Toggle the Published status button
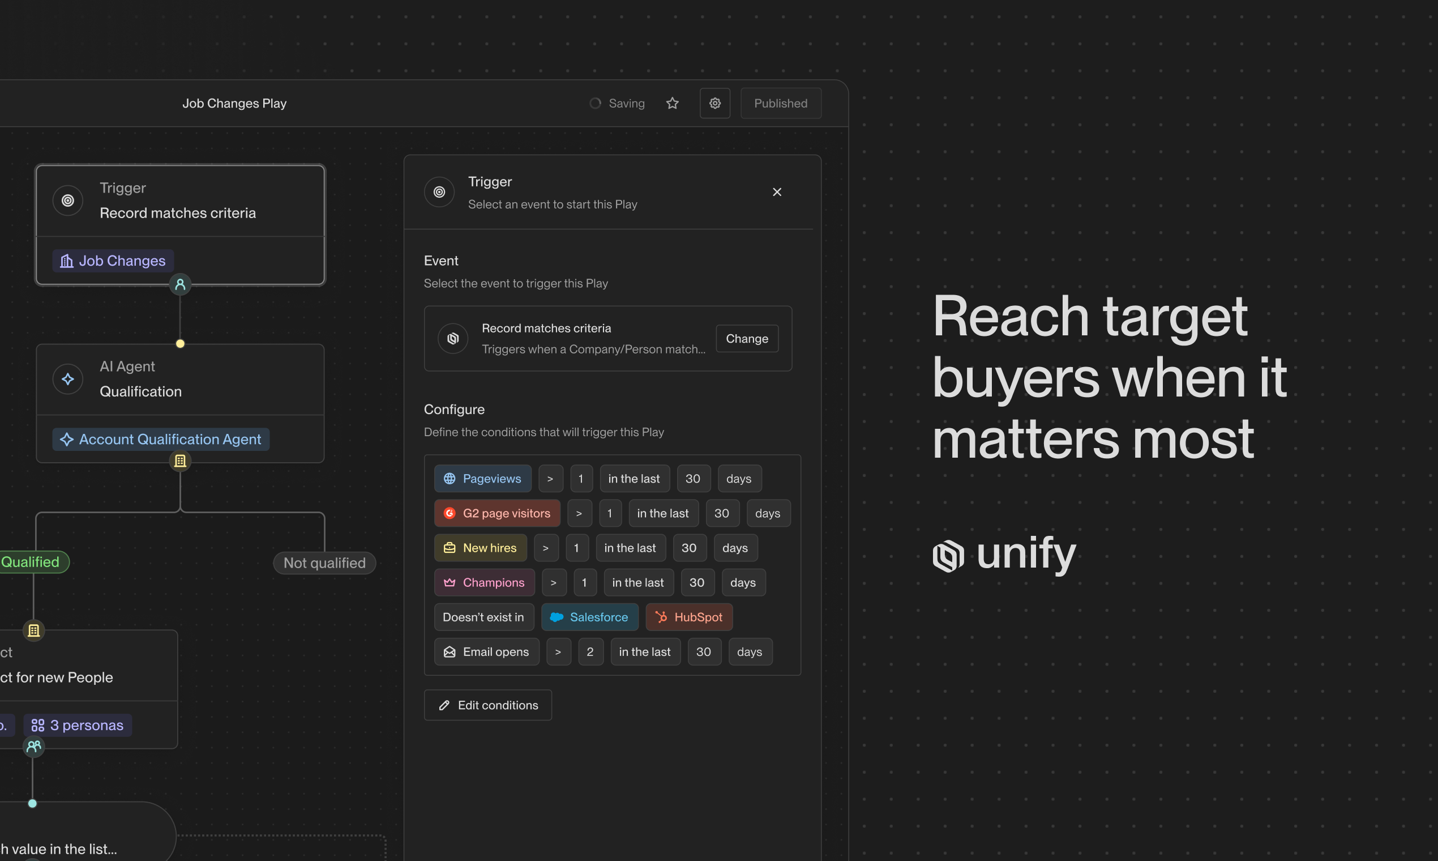Viewport: 1438px width, 861px height. coord(781,103)
